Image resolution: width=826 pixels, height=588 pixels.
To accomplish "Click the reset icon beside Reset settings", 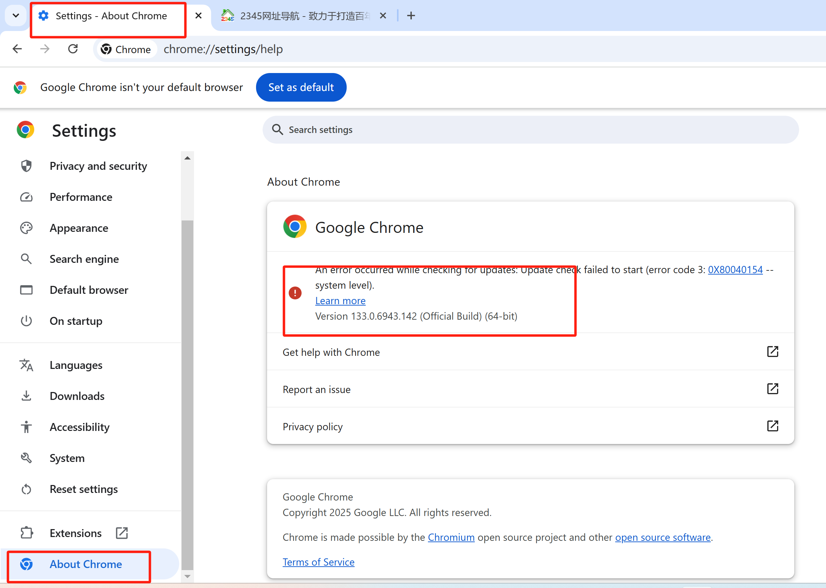I will pyautogui.click(x=26, y=489).
